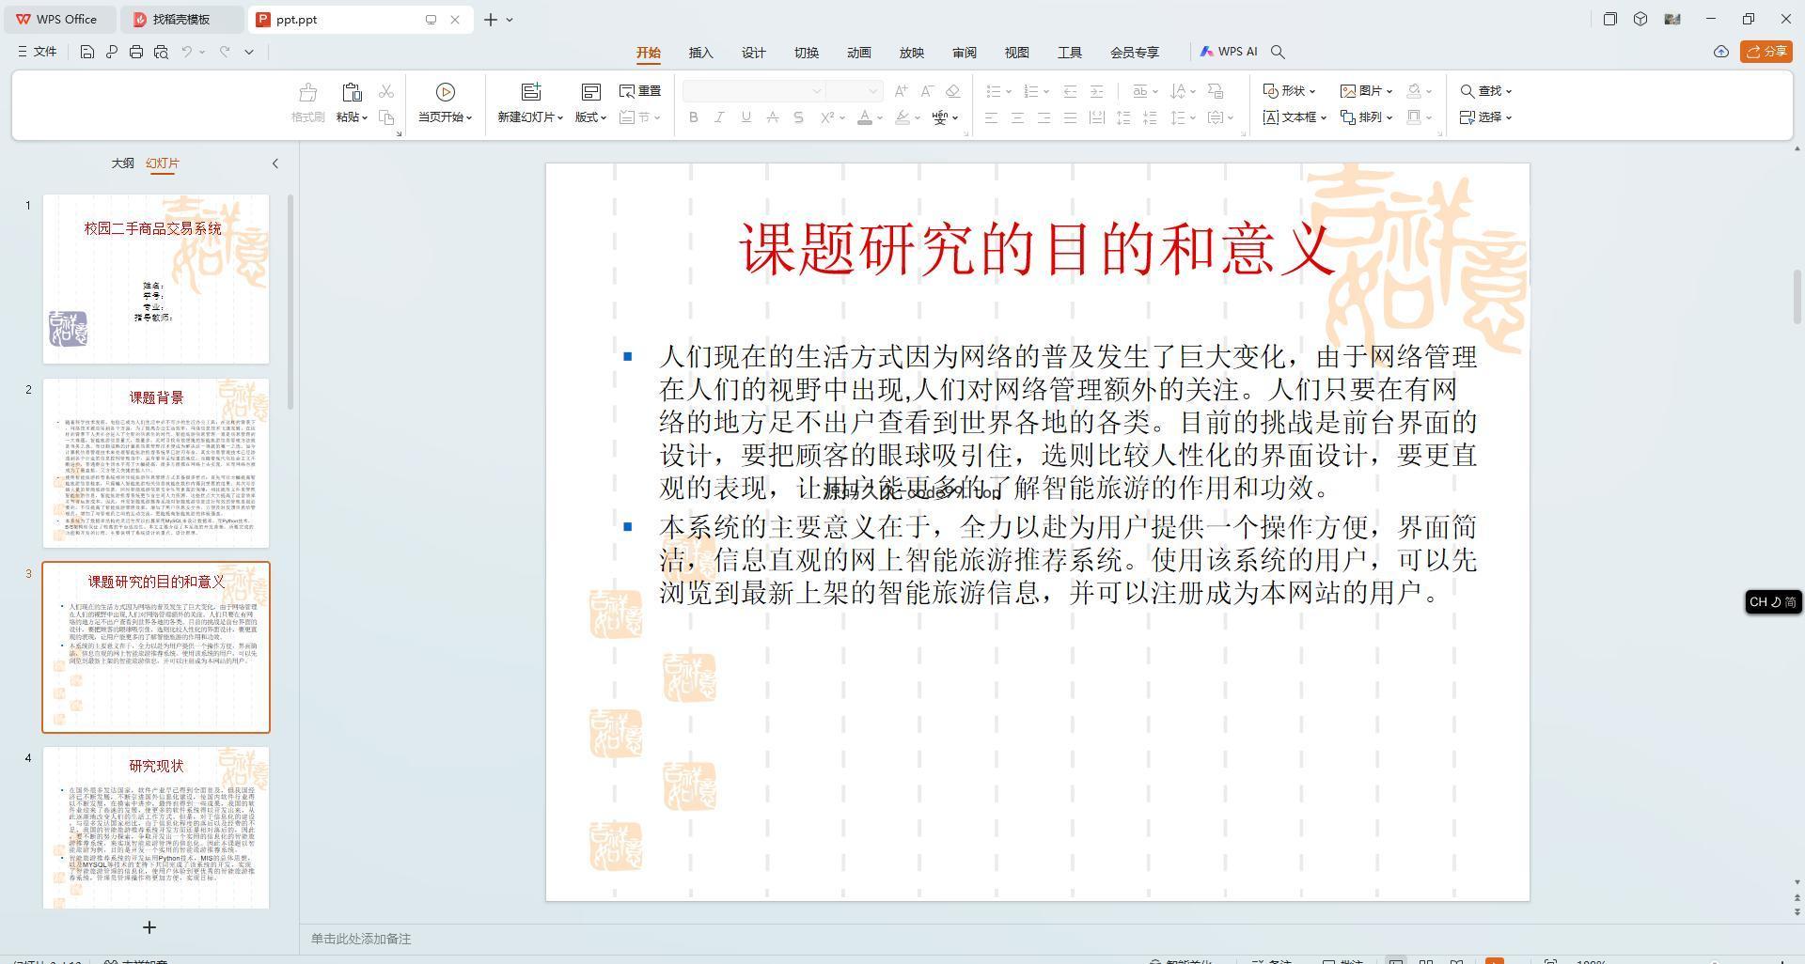
Task: Increase font size A+ icon
Action: coord(902,91)
